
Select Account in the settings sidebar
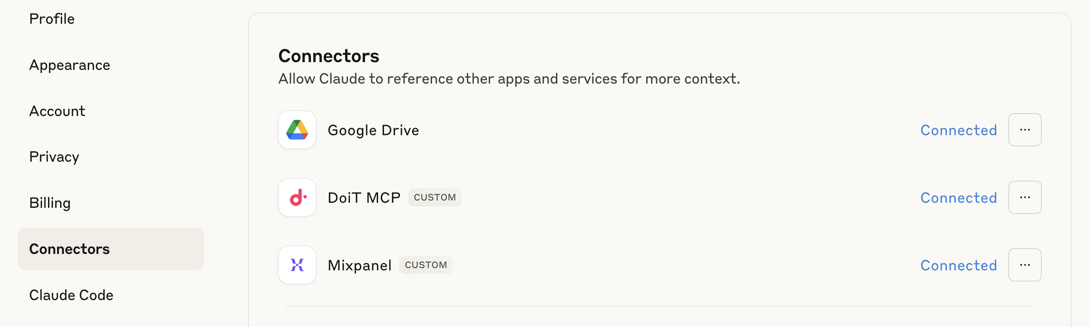click(x=57, y=111)
